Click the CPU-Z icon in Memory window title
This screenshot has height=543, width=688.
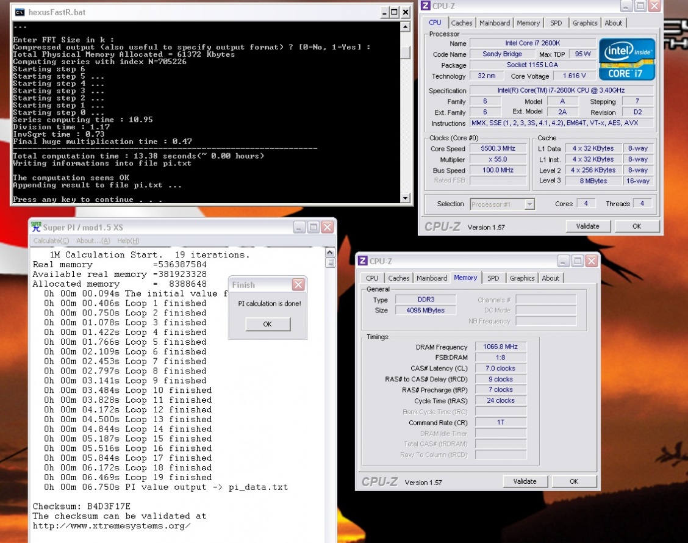point(362,261)
